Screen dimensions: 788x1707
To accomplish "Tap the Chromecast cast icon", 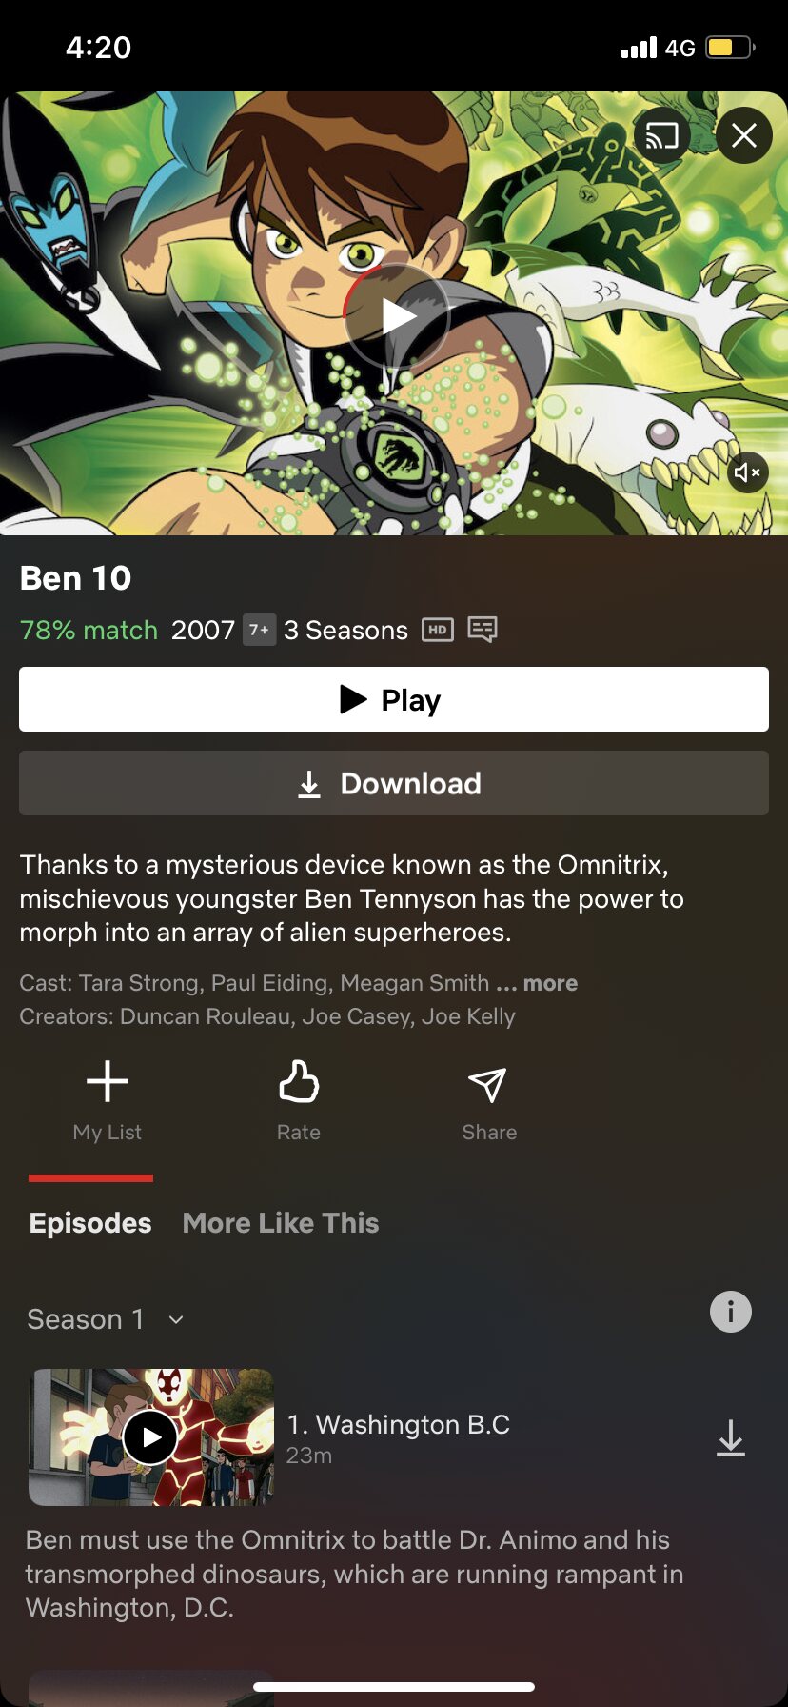I will pyautogui.click(x=662, y=136).
